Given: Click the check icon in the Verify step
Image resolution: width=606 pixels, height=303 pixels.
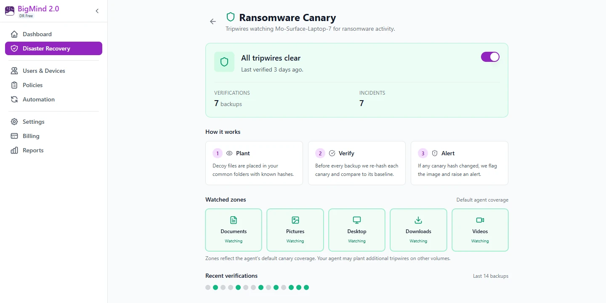Looking at the screenshot, I should [x=332, y=153].
